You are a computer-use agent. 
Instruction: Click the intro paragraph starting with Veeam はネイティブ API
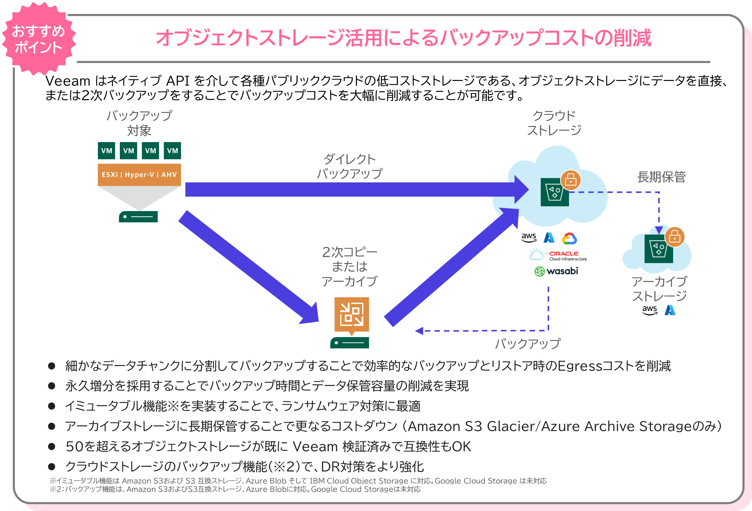[386, 88]
